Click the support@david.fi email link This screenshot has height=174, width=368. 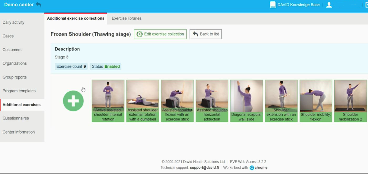[205, 167]
